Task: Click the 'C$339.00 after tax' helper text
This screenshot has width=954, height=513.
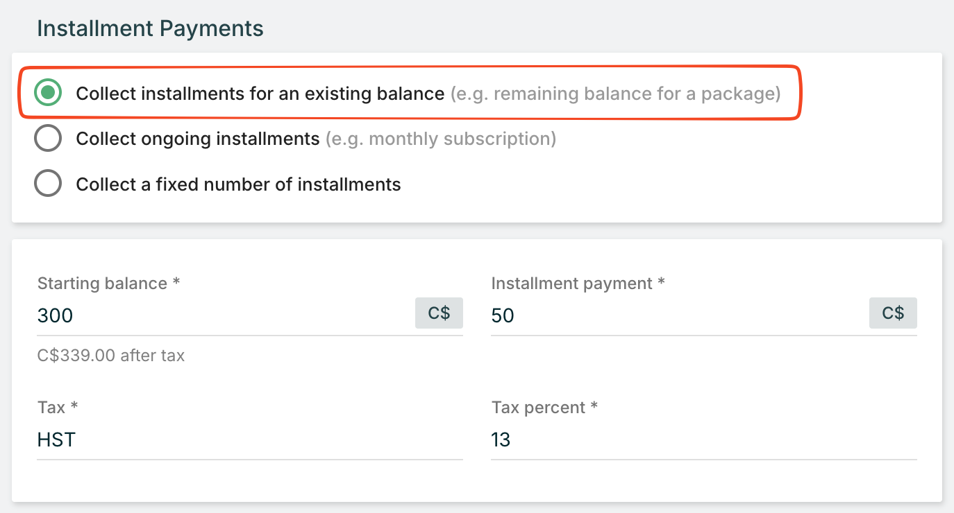Action: click(x=111, y=356)
